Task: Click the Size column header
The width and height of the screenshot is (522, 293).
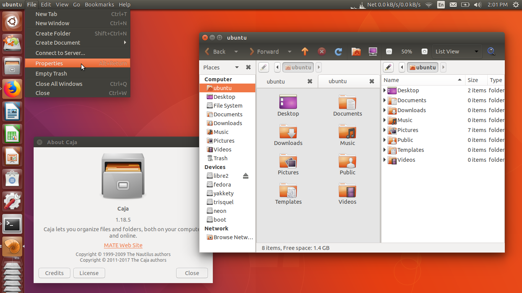Action: [x=476, y=80]
